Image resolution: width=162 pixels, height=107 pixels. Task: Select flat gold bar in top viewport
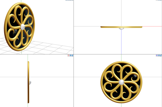click(121, 27)
